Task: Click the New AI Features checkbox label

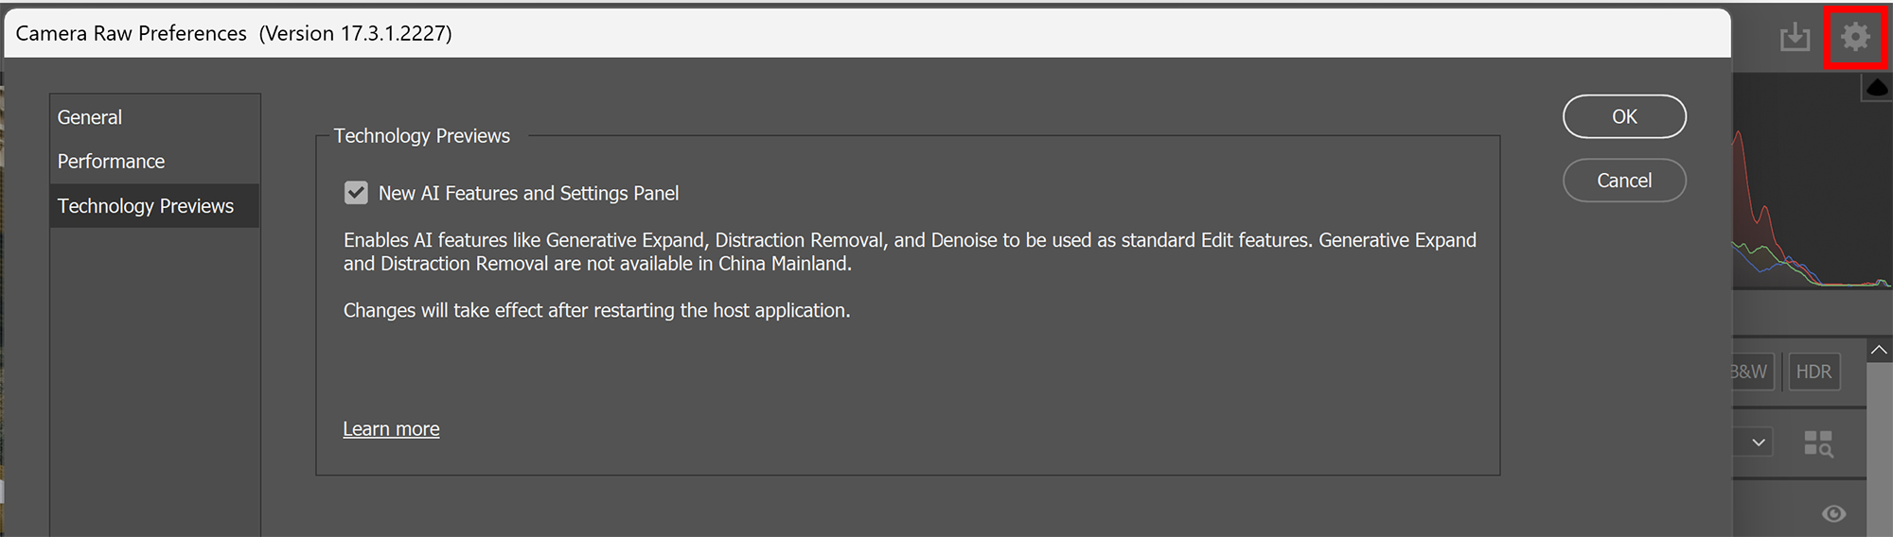Action: point(528,194)
